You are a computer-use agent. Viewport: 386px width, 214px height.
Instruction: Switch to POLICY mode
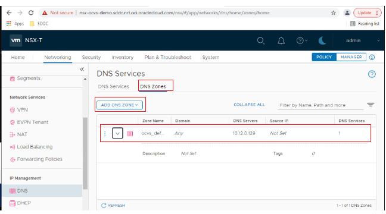tap(324, 57)
